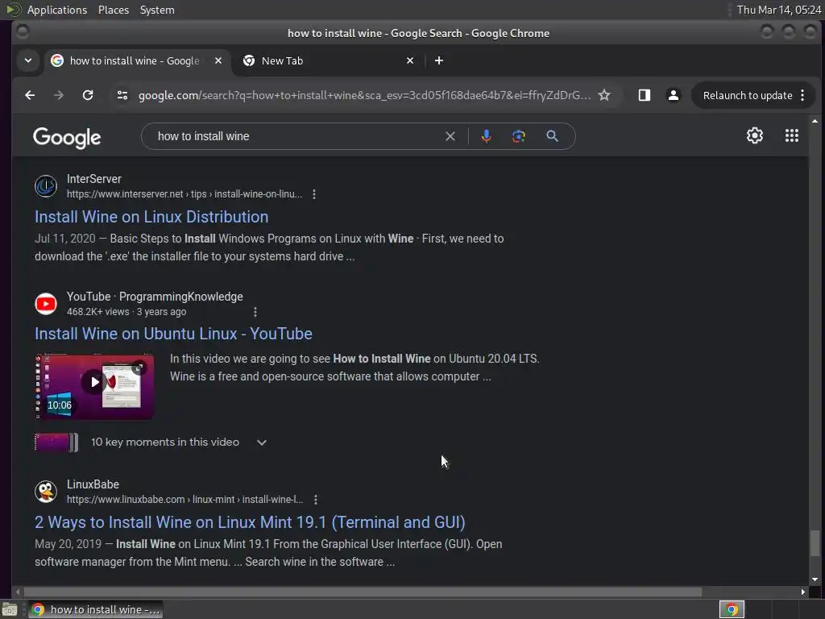Image resolution: width=825 pixels, height=619 pixels.
Task: Click the InterServer site favicon
Action: point(46,186)
